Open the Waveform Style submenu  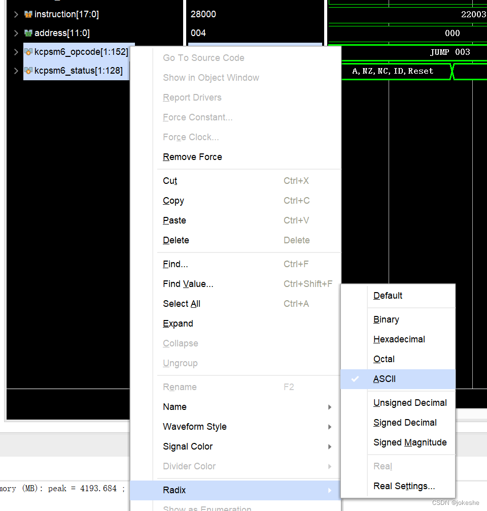pos(194,427)
